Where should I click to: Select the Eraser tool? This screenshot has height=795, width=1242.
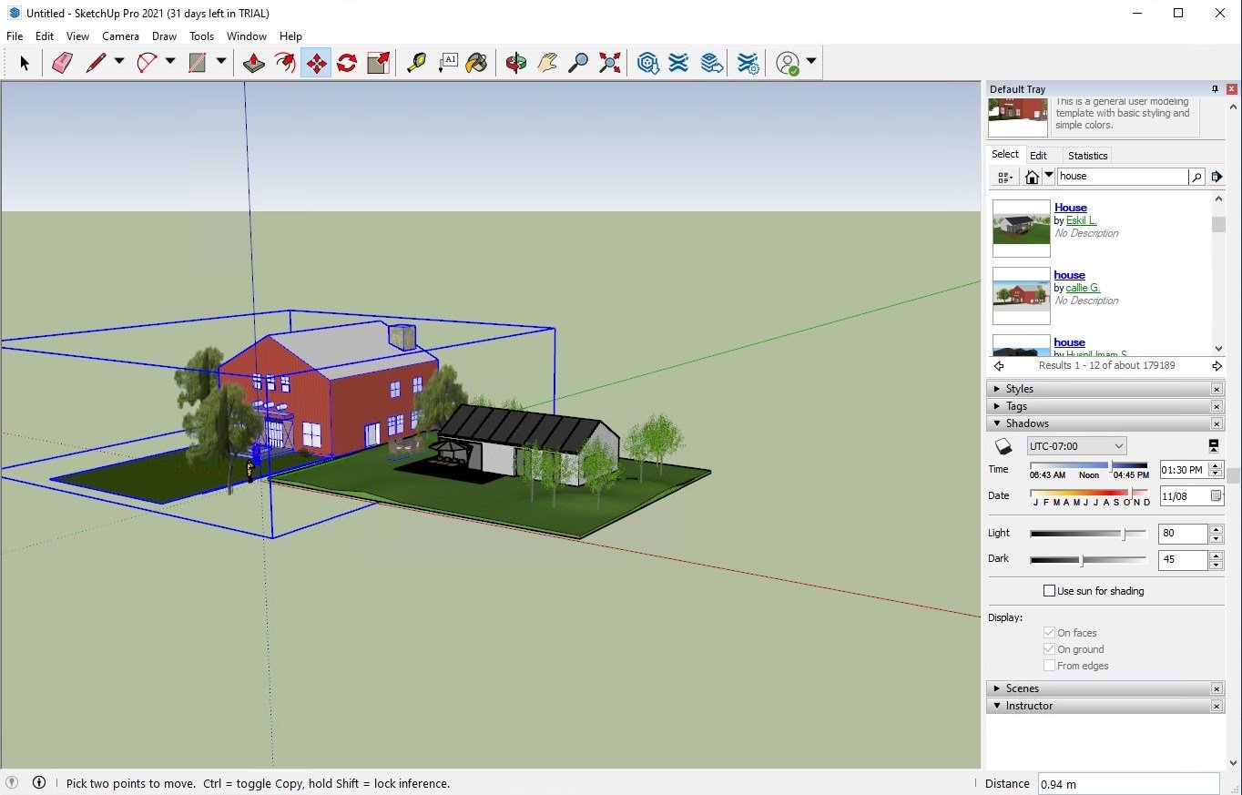tap(62, 62)
